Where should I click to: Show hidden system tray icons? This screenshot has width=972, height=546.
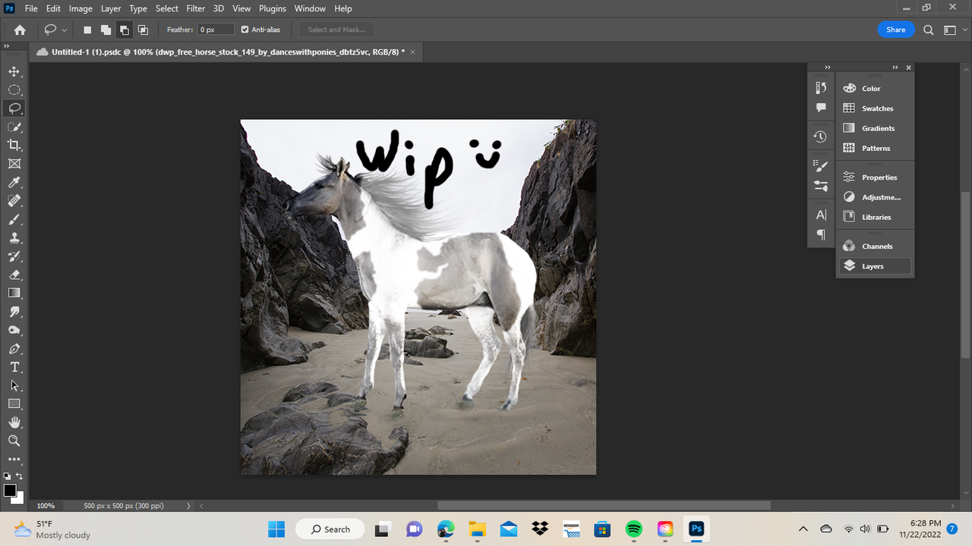click(803, 529)
